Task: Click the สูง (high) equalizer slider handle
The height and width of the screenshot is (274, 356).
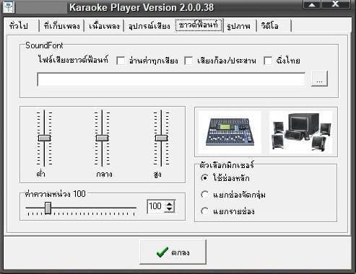Action: [x=161, y=138]
